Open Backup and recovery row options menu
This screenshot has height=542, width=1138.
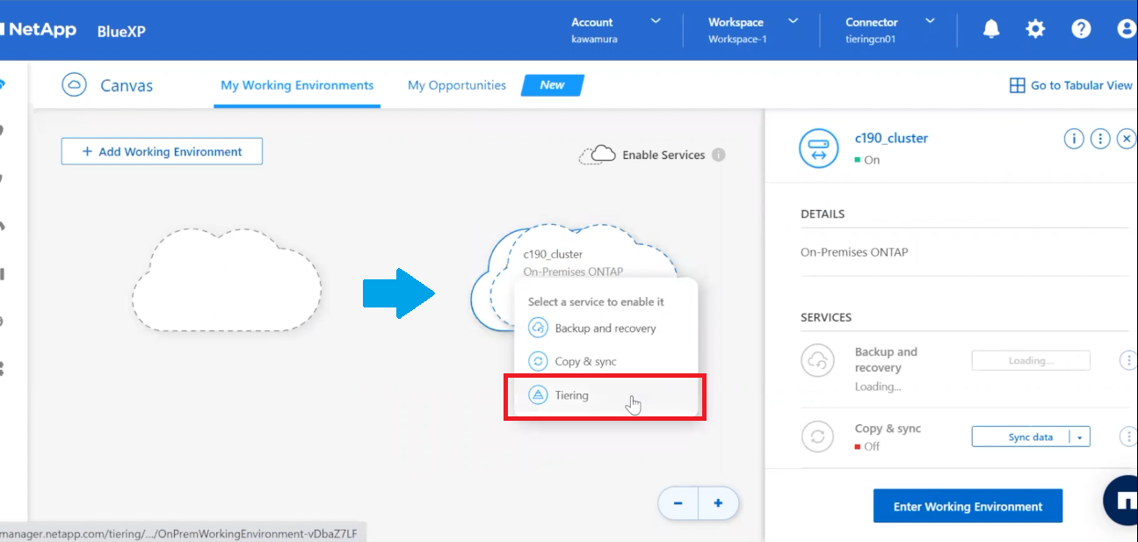1127,360
